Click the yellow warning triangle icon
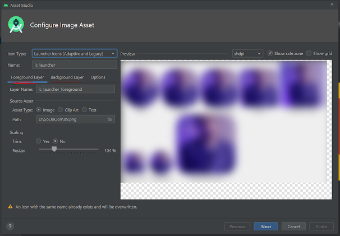The height and width of the screenshot is (236, 340). (x=10, y=207)
